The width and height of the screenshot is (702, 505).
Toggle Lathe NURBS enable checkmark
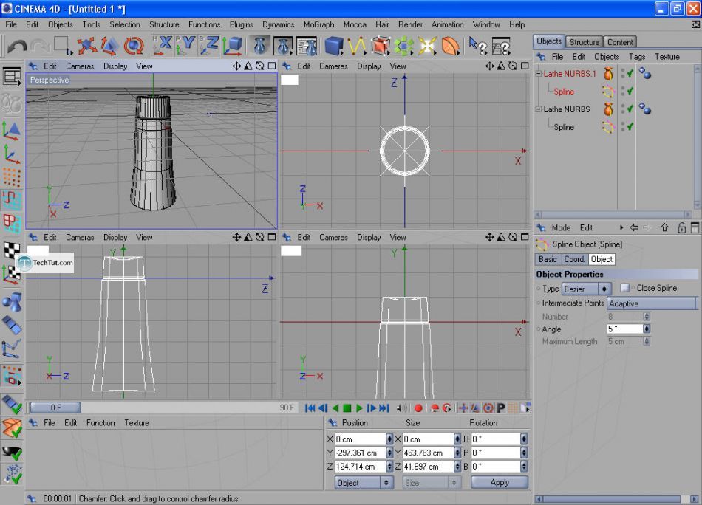630,109
